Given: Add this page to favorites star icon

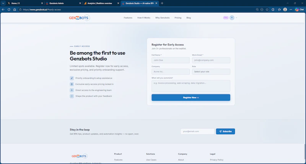Looking at the screenshot, I should [267, 10].
